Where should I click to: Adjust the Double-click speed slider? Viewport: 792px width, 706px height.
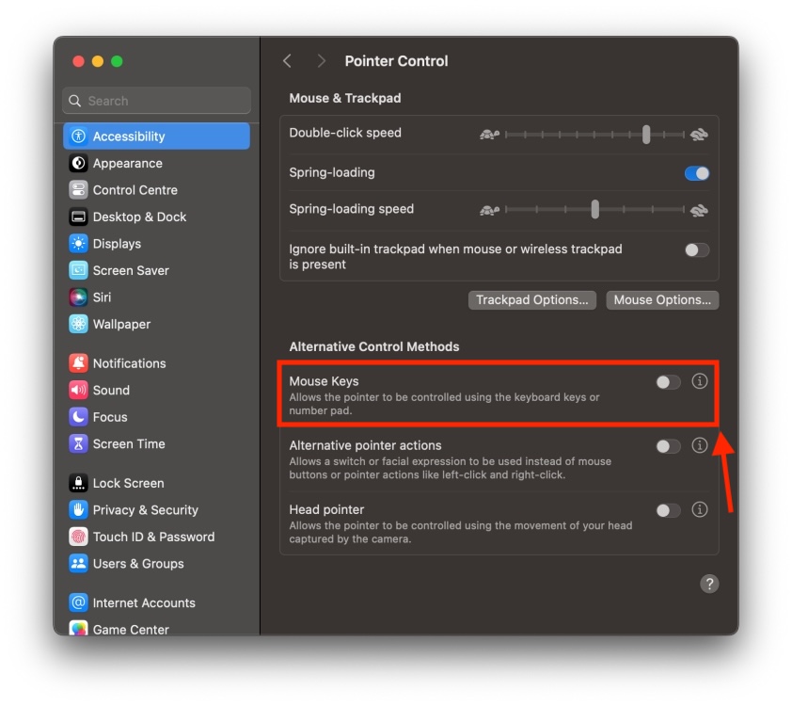click(x=646, y=133)
